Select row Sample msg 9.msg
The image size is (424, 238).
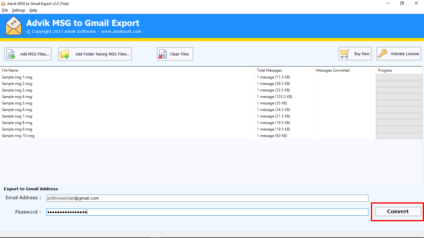211,129
